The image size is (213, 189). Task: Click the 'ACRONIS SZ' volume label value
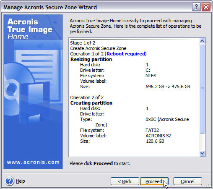(158, 136)
